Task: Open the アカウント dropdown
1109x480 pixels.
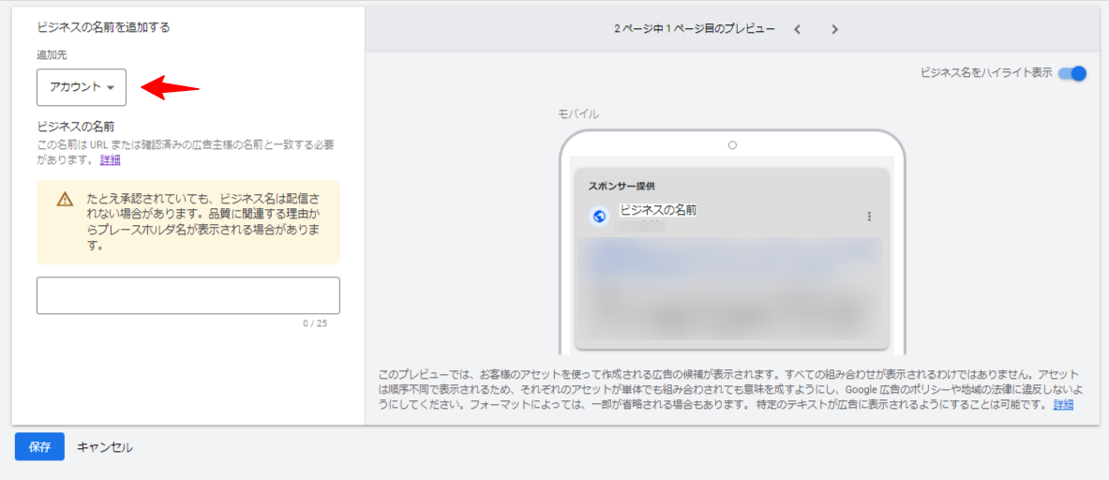Action: [82, 87]
